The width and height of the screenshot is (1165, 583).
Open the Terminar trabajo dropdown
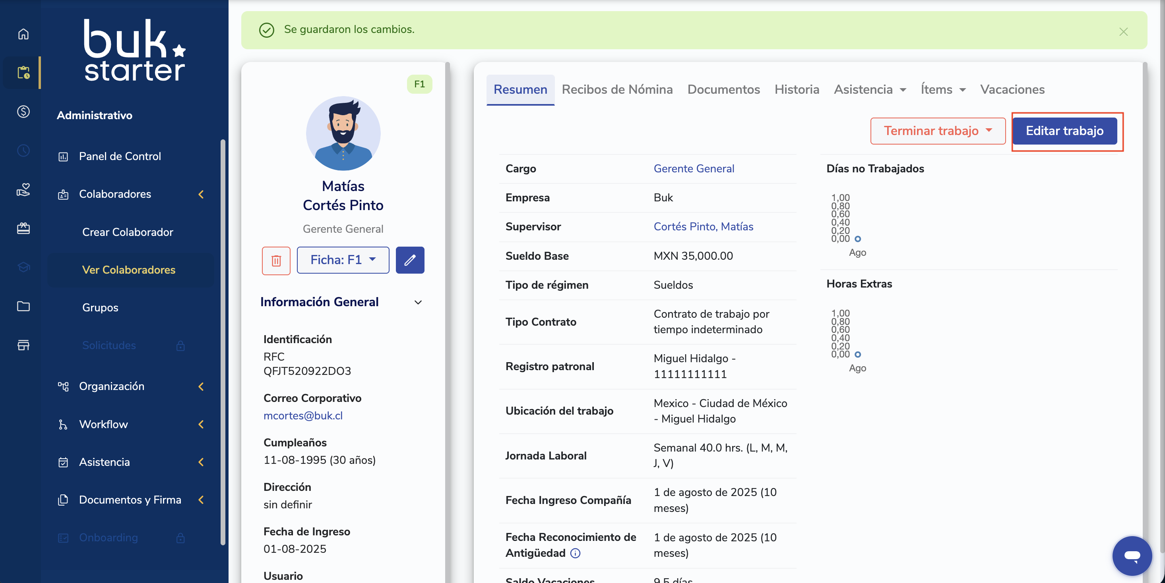(x=938, y=131)
